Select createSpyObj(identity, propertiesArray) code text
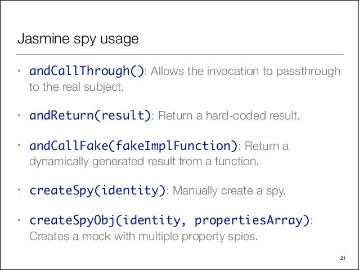The height and width of the screenshot is (270, 359). tap(170, 220)
